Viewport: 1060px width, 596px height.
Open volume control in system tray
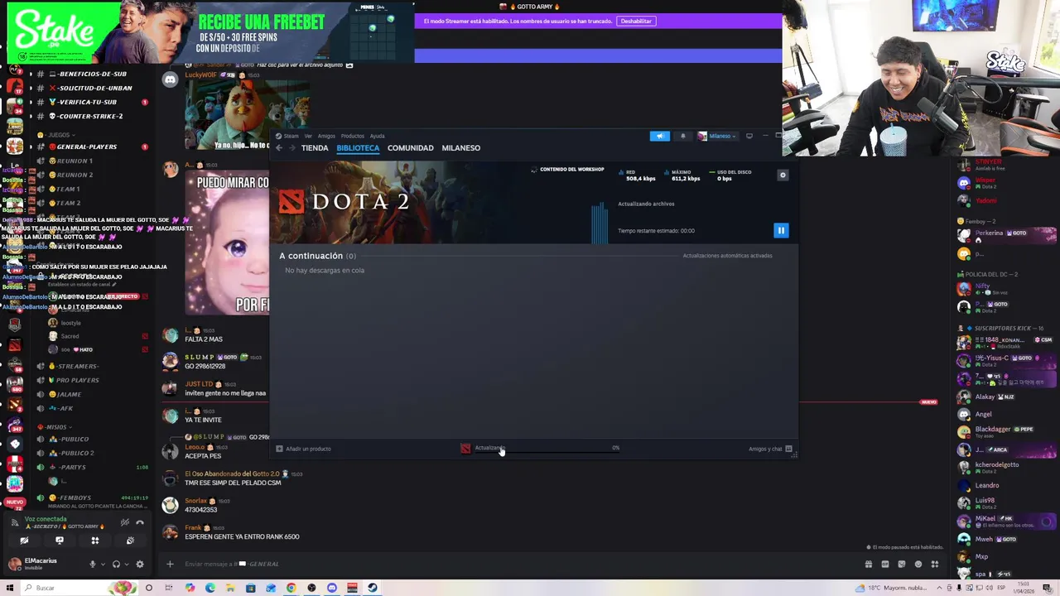(x=989, y=588)
